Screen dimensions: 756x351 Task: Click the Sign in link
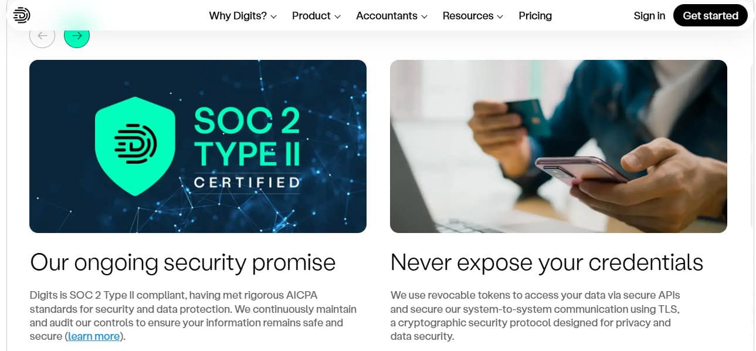tap(649, 16)
